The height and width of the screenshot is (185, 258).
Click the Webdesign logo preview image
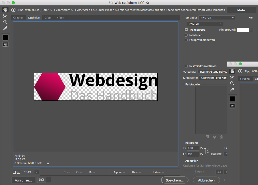click(96, 87)
